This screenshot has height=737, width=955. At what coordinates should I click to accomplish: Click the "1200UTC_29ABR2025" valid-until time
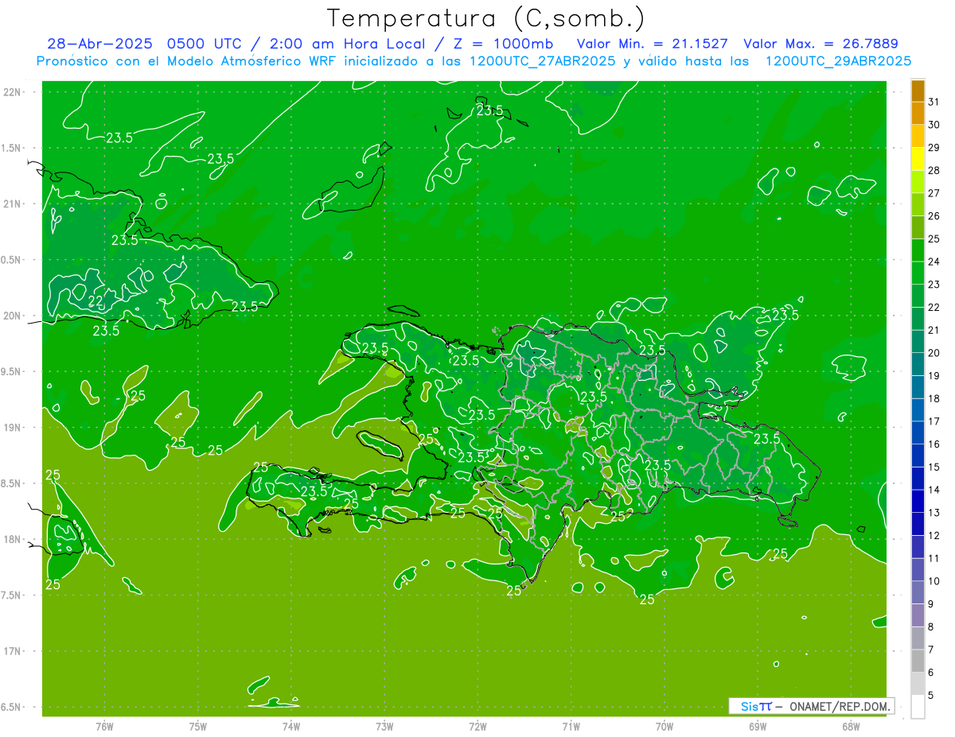point(838,61)
